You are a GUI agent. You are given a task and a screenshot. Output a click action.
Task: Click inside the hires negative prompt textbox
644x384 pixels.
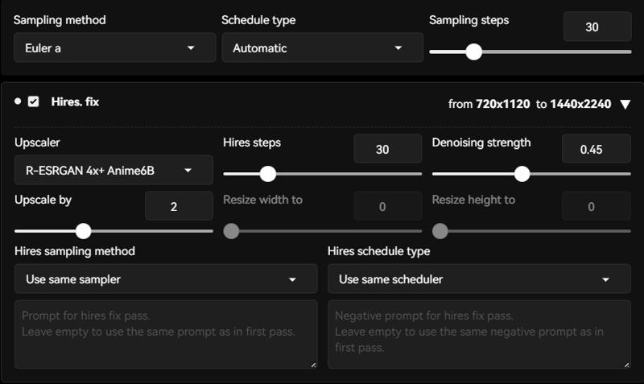[x=479, y=334]
